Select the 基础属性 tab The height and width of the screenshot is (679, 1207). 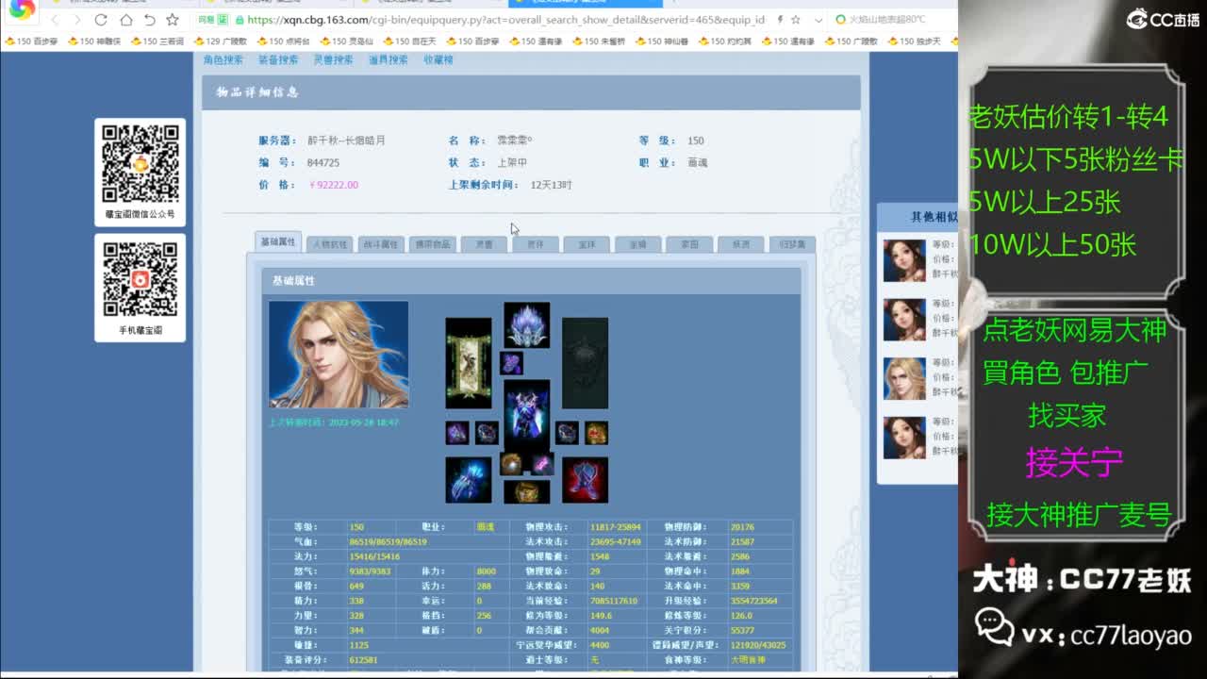pyautogui.click(x=278, y=242)
